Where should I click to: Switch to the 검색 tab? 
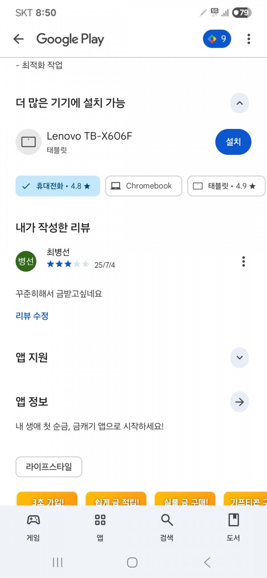pyautogui.click(x=167, y=528)
